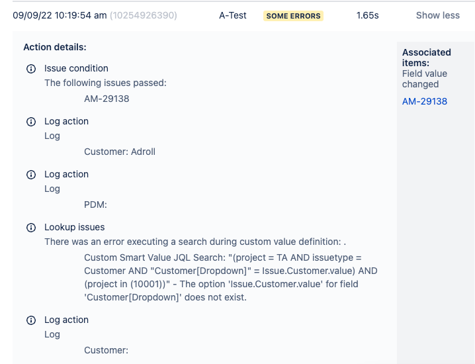The image size is (475, 364).
Task: Click the 09/09/22 10:19:54 am timestamp
Action: pos(60,15)
